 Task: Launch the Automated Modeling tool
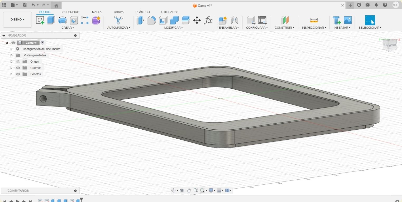point(118,20)
